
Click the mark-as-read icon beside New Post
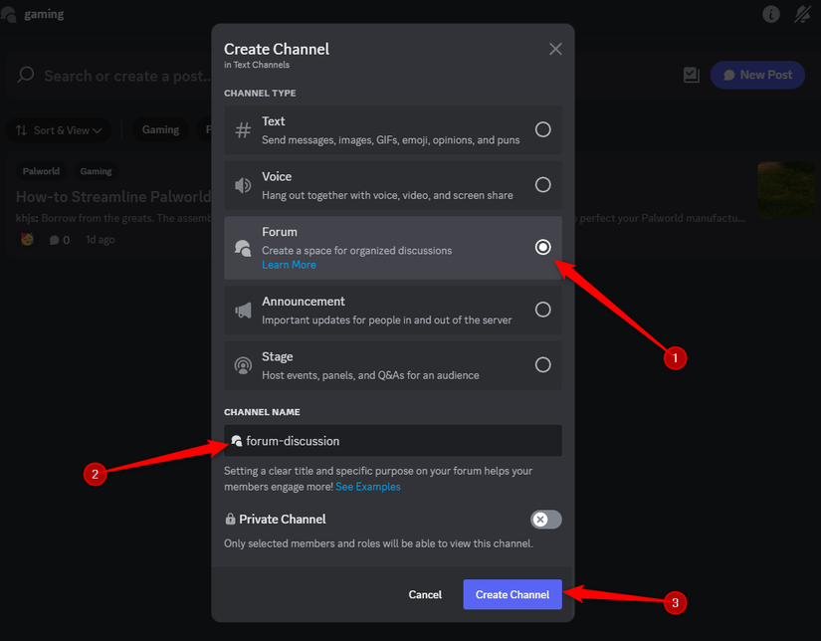click(x=691, y=74)
